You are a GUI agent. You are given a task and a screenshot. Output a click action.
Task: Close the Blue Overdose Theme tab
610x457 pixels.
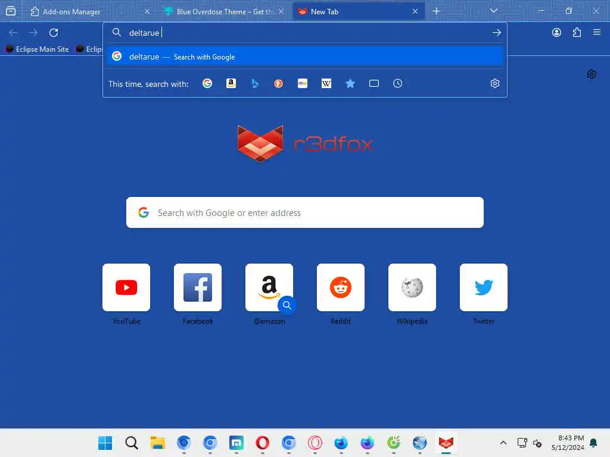pyautogui.click(x=281, y=12)
